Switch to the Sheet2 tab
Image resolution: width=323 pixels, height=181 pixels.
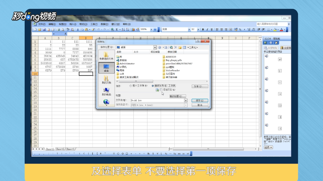[60, 149]
